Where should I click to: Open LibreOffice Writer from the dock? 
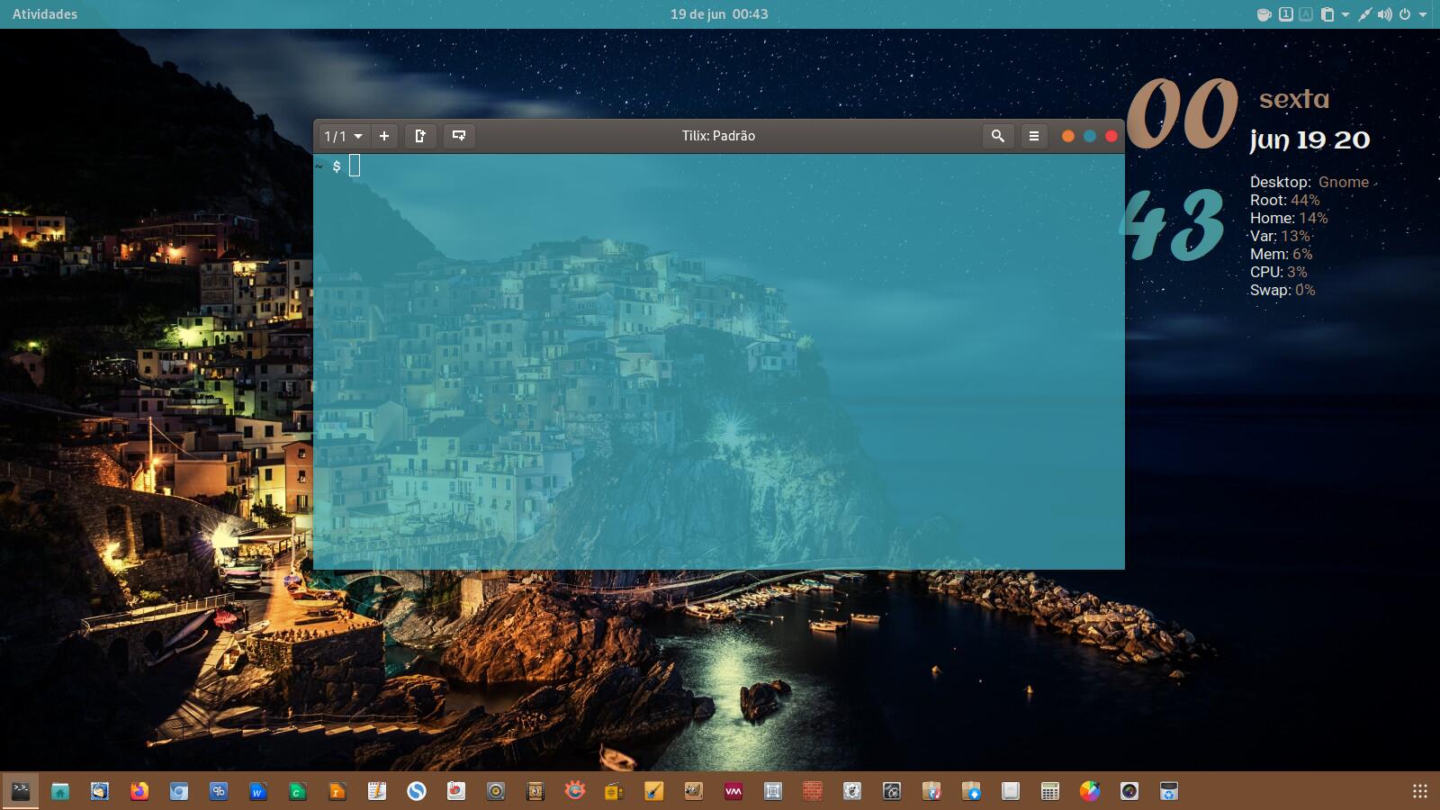tap(258, 791)
